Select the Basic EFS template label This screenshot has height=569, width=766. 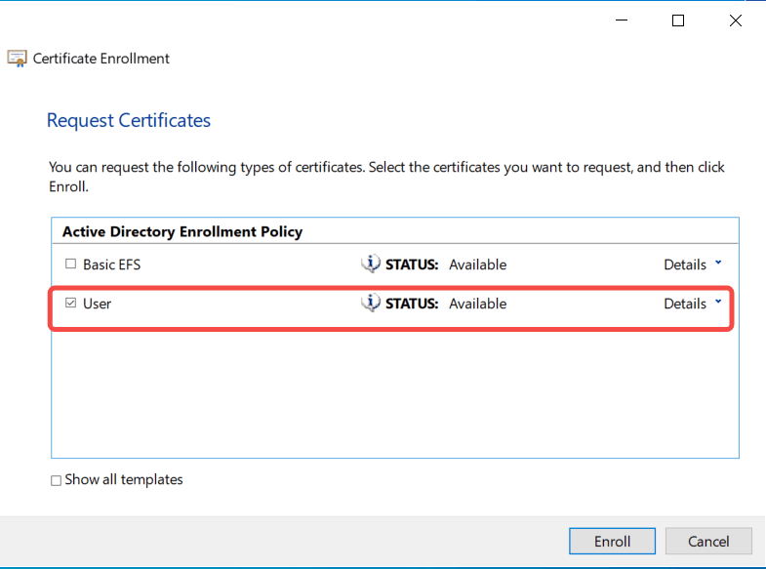[x=112, y=264]
